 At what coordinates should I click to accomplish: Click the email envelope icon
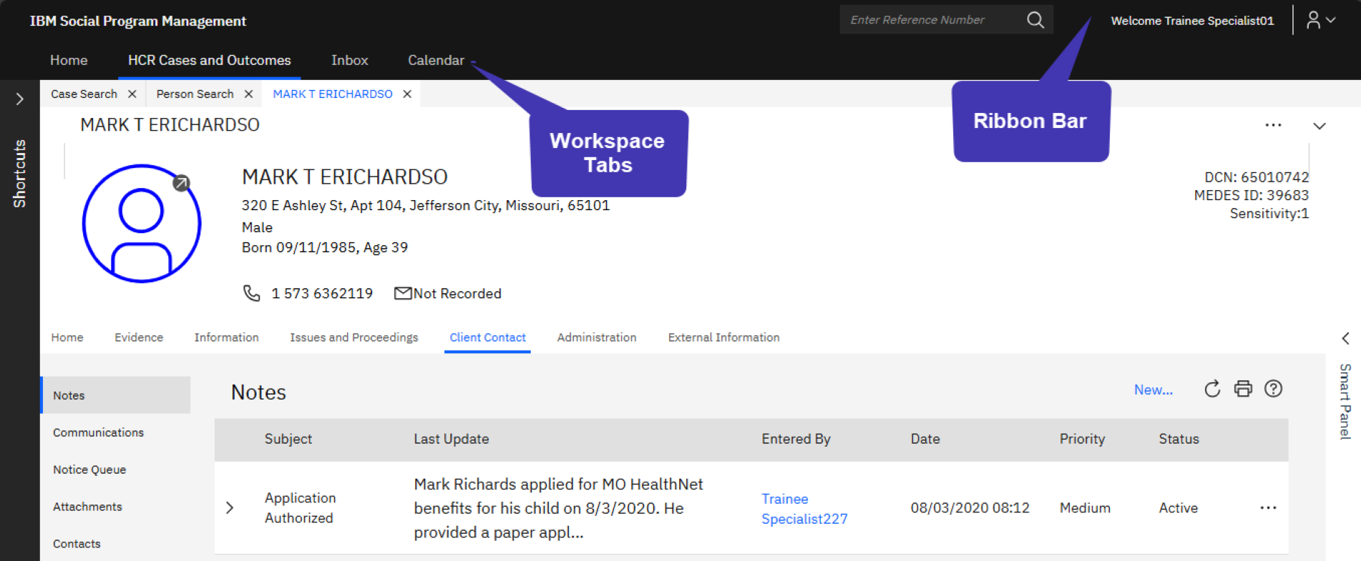click(x=403, y=293)
